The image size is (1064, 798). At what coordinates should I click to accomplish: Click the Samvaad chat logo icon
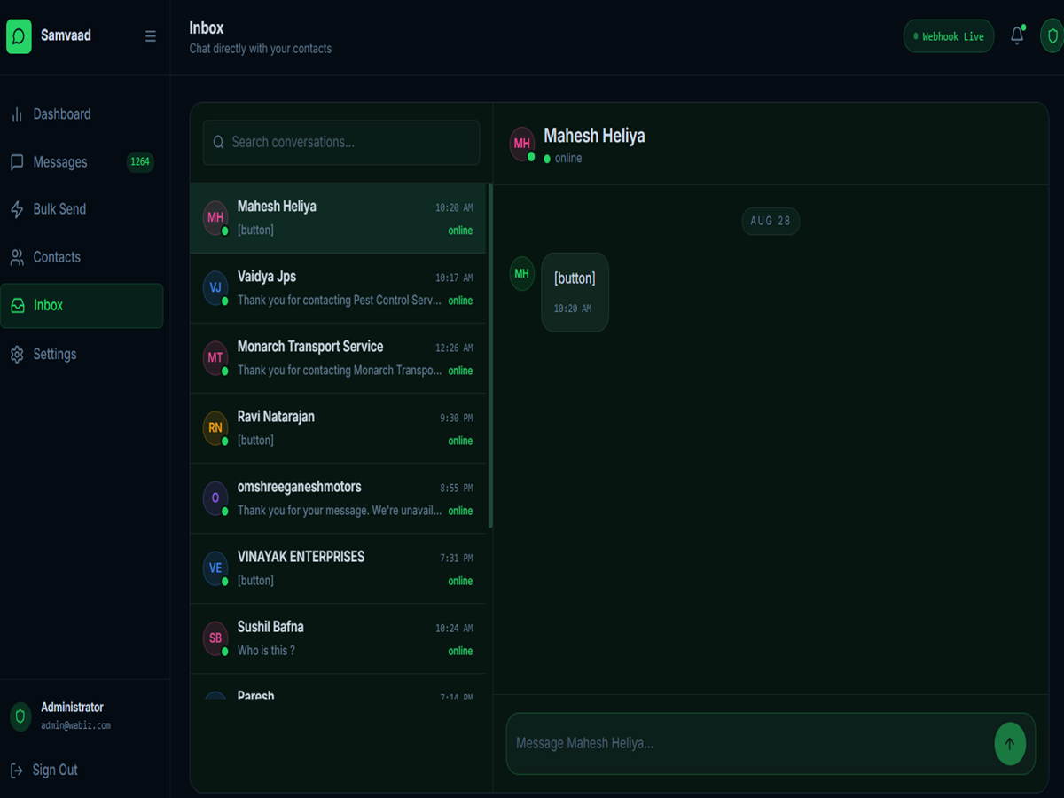pyautogui.click(x=19, y=36)
